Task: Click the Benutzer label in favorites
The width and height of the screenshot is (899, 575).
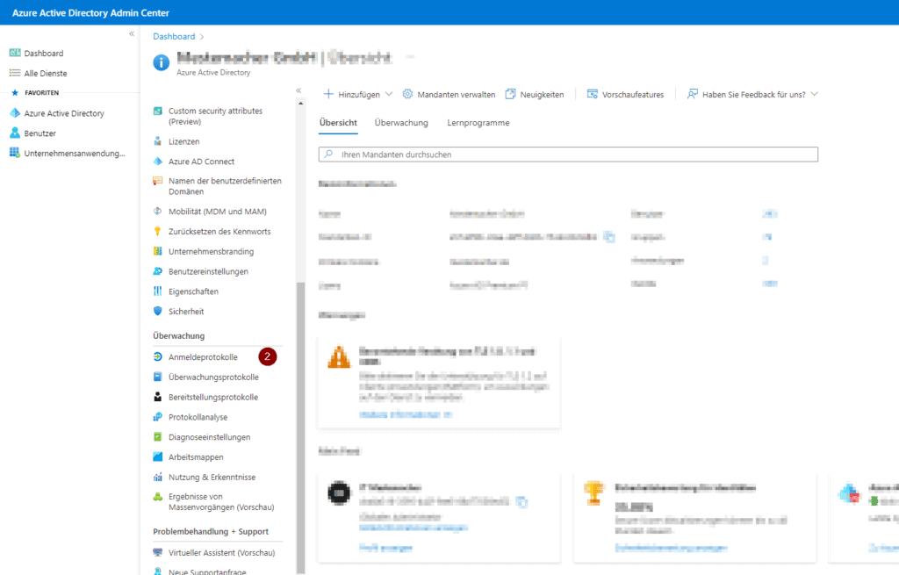Action: pyautogui.click(x=40, y=133)
